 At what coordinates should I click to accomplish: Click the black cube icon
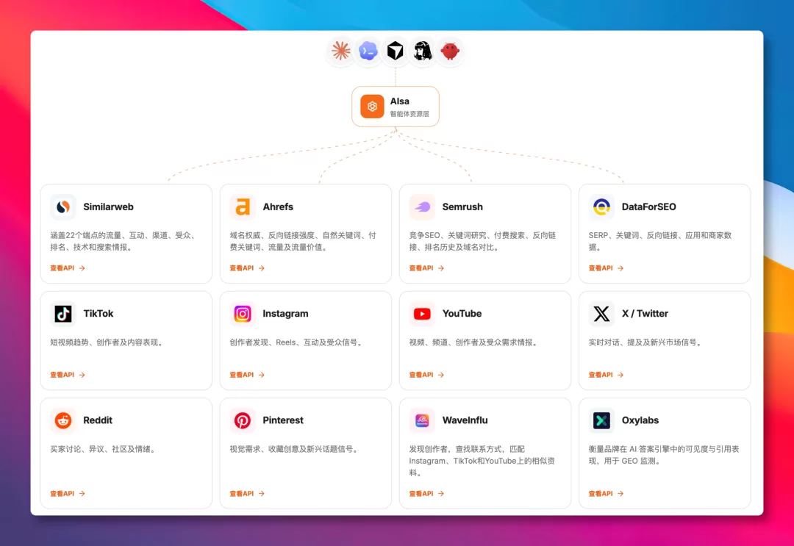[x=396, y=51]
